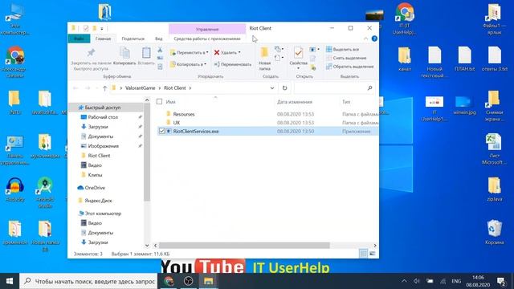Viewport: 514px width, 289px height.
Task: Expand the Копировать в dropdown
Action: tap(206, 64)
